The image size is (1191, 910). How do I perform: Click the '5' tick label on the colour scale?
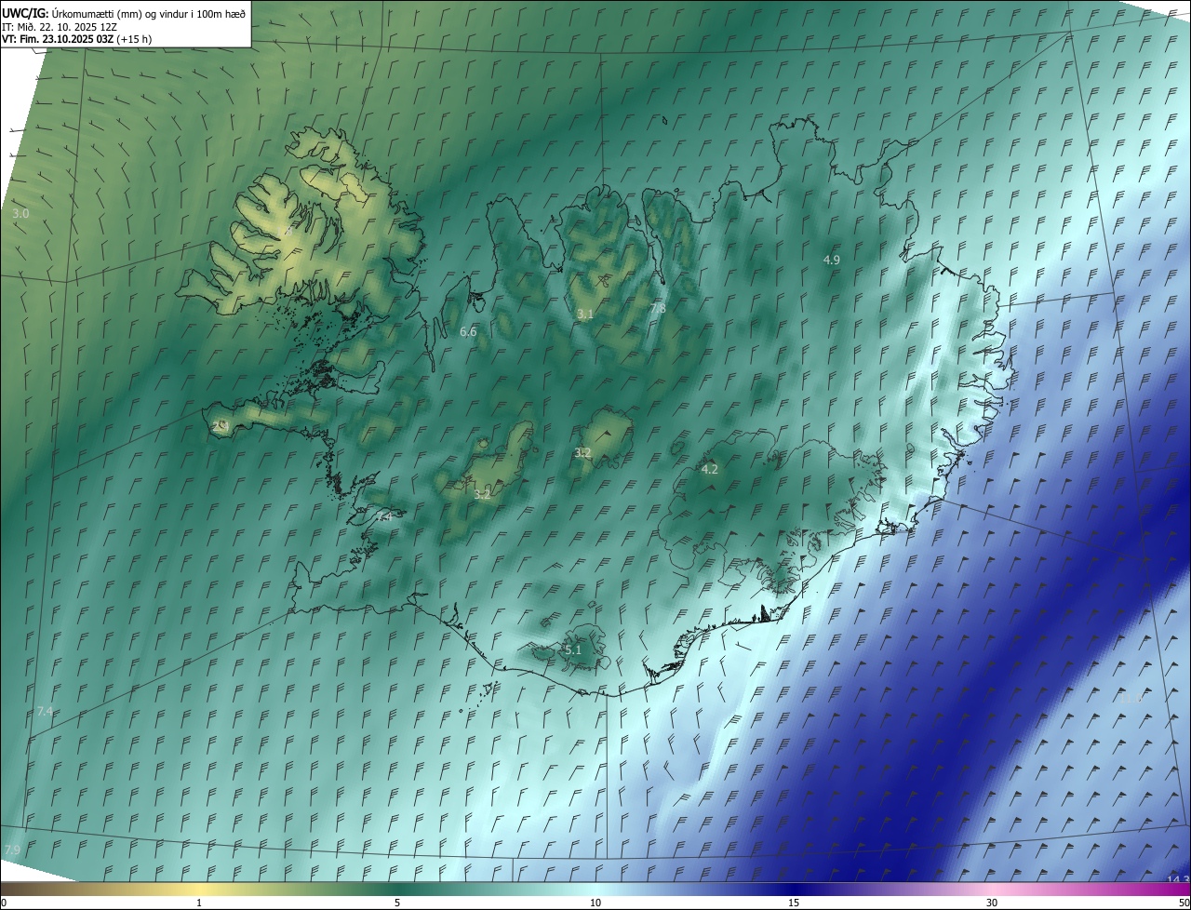coord(397,903)
